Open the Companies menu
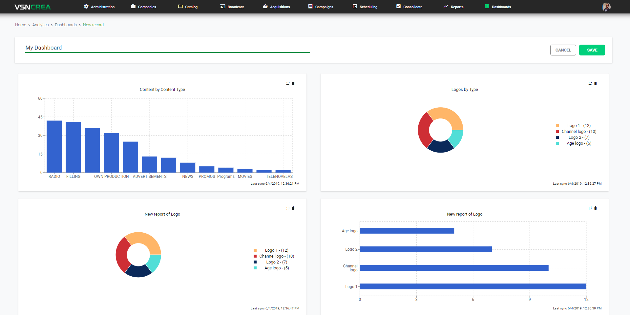This screenshot has width=630, height=315. click(x=143, y=7)
